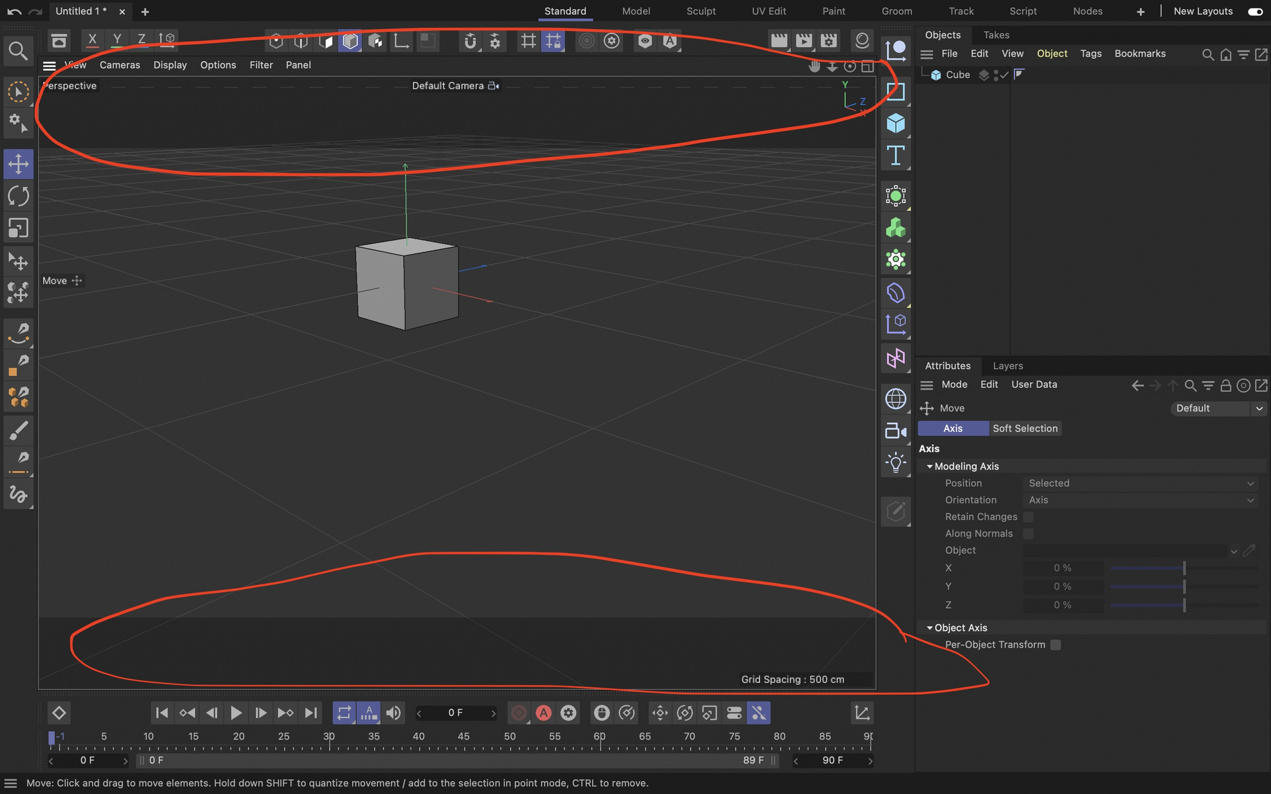Open Objects panel Tags menu
Image resolution: width=1271 pixels, height=794 pixels.
[1090, 54]
